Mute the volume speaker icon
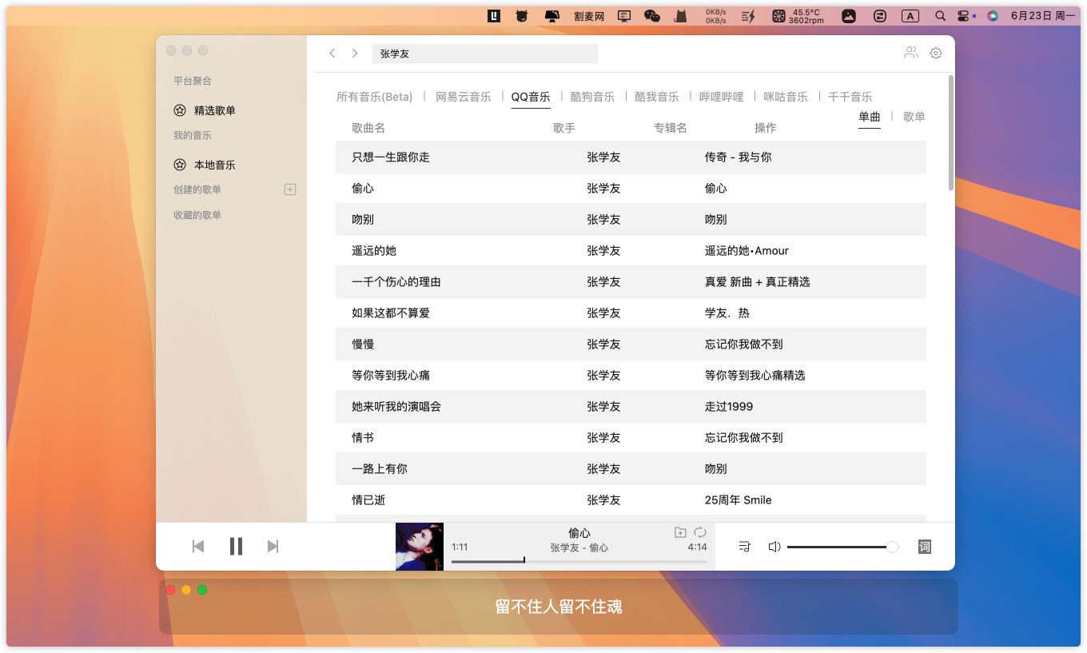 (x=774, y=547)
